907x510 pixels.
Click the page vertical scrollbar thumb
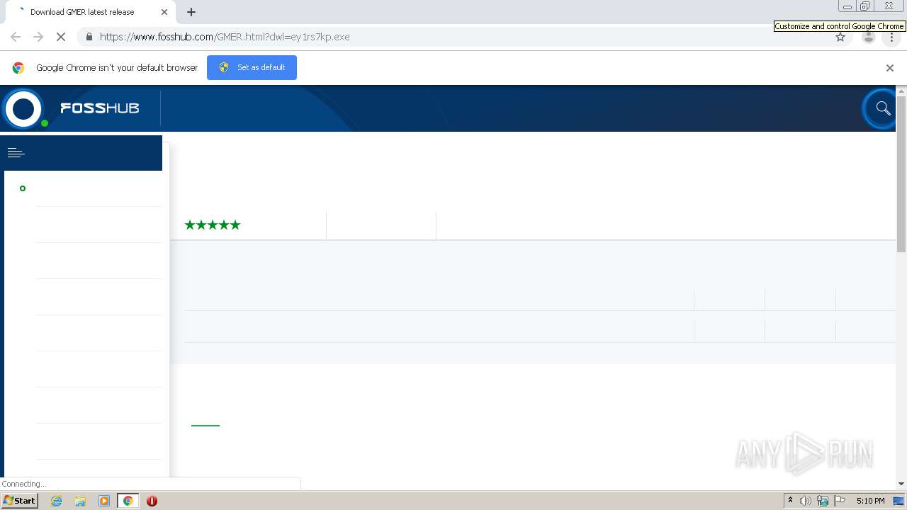pyautogui.click(x=901, y=174)
